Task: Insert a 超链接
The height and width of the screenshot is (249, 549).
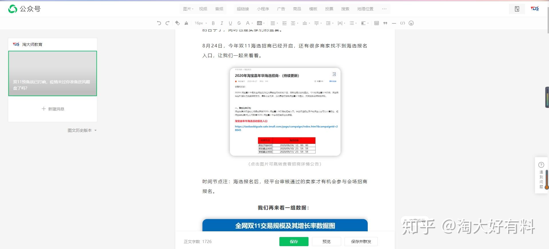Action: point(243,9)
